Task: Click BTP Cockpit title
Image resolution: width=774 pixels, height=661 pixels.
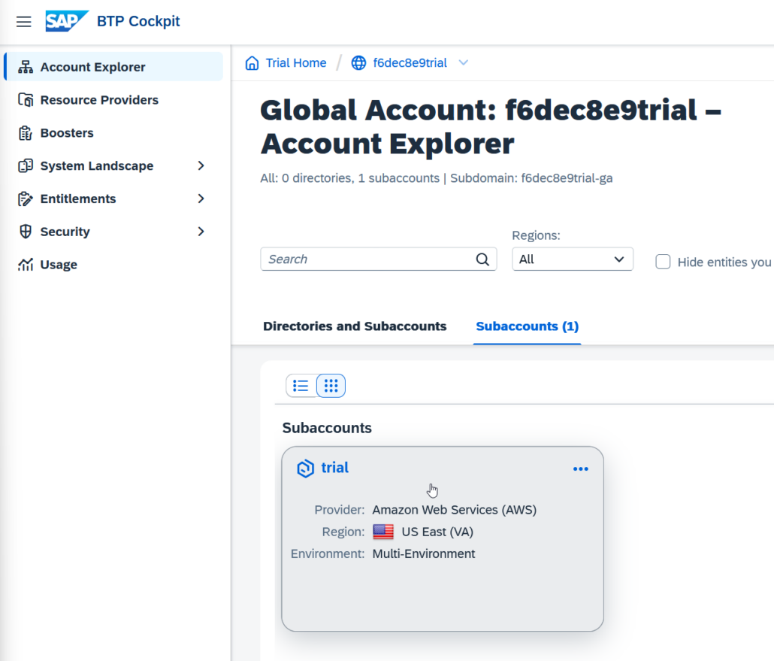Action: pos(139,21)
